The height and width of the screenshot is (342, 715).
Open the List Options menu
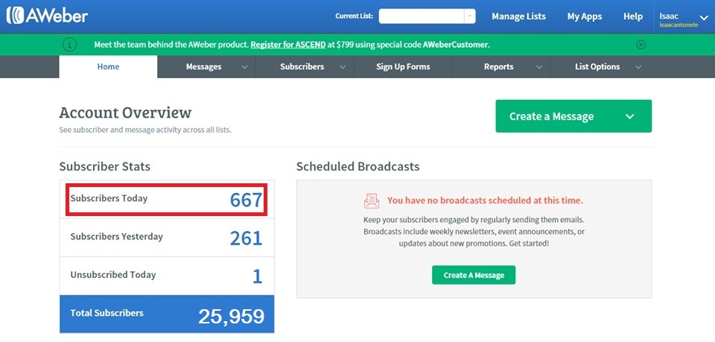click(x=606, y=67)
